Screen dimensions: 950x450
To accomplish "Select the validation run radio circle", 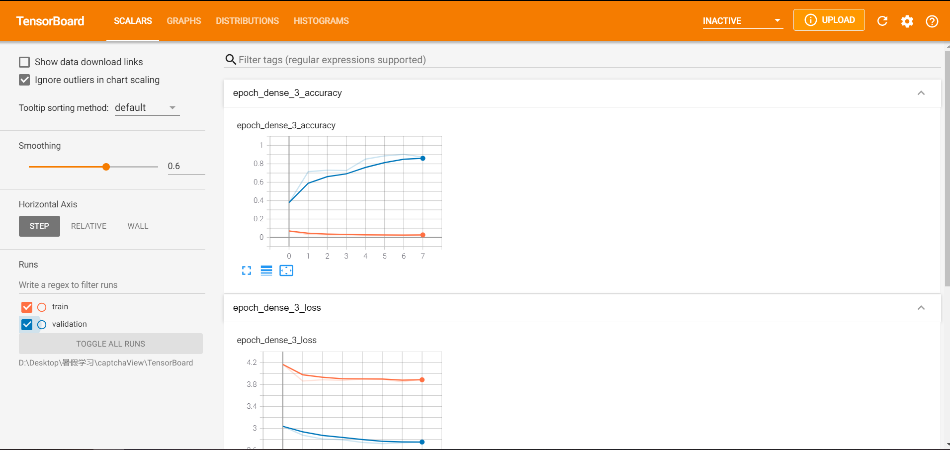I will click(42, 325).
